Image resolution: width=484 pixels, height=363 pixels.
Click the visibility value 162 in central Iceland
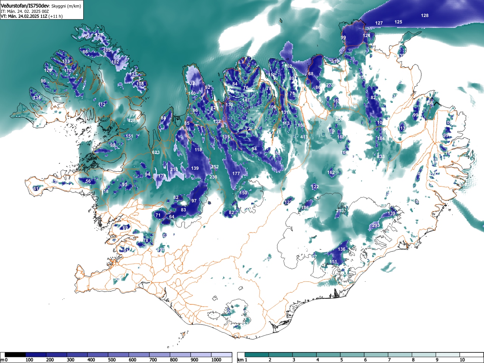(x=331, y=172)
